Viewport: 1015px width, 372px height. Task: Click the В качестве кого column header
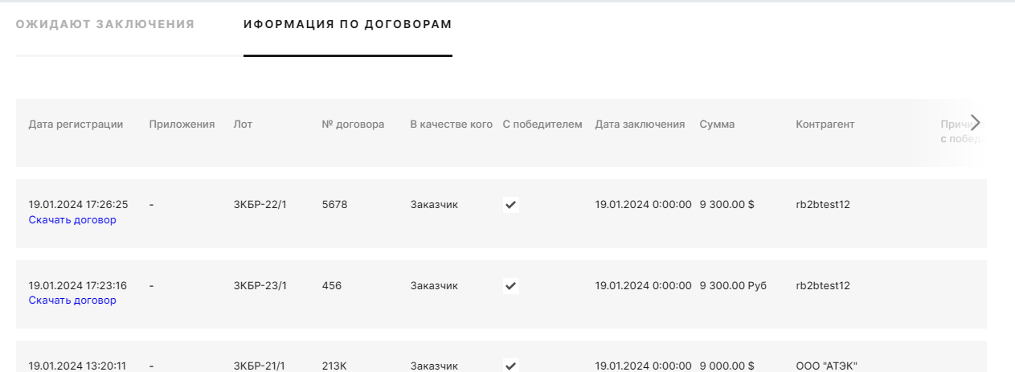click(451, 125)
